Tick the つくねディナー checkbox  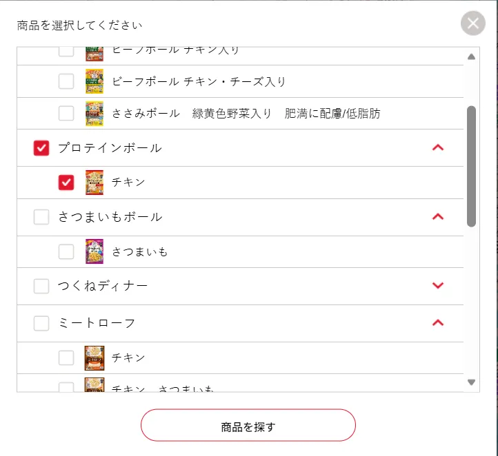click(x=41, y=286)
